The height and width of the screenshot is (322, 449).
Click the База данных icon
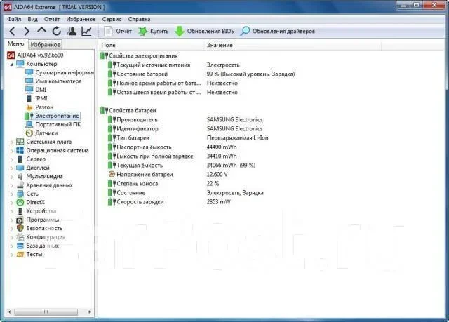coord(20,246)
